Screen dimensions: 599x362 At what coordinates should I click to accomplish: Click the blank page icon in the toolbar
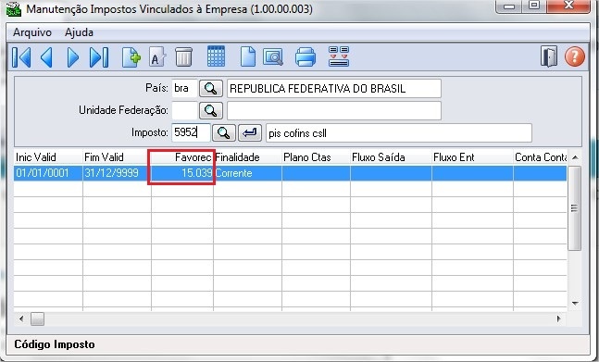pyautogui.click(x=247, y=57)
